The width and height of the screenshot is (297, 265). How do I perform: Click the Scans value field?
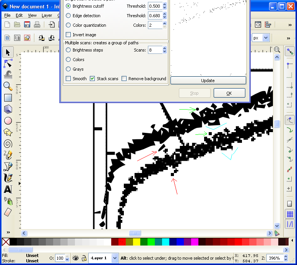click(x=155, y=50)
